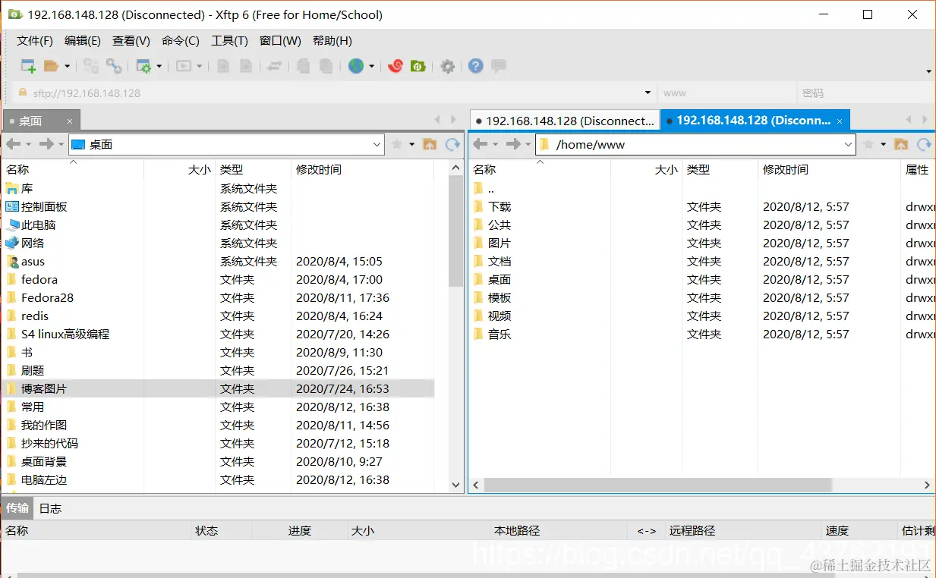
Task: Expand the play button dropdown arrow
Action: (x=200, y=66)
